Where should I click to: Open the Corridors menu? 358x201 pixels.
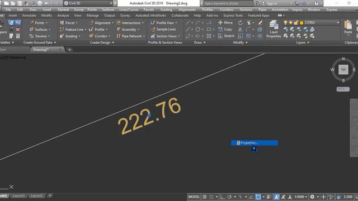[x=226, y=10]
